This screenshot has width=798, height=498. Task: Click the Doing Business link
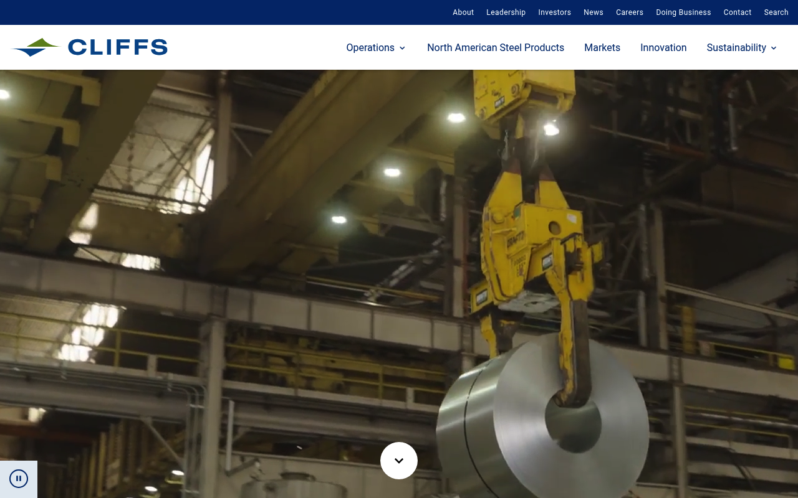point(683,12)
